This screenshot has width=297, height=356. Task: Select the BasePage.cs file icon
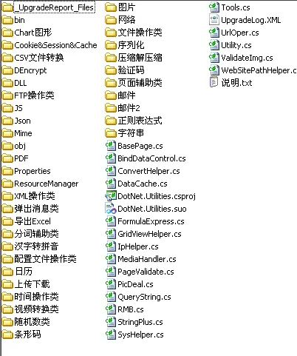pos(111,146)
